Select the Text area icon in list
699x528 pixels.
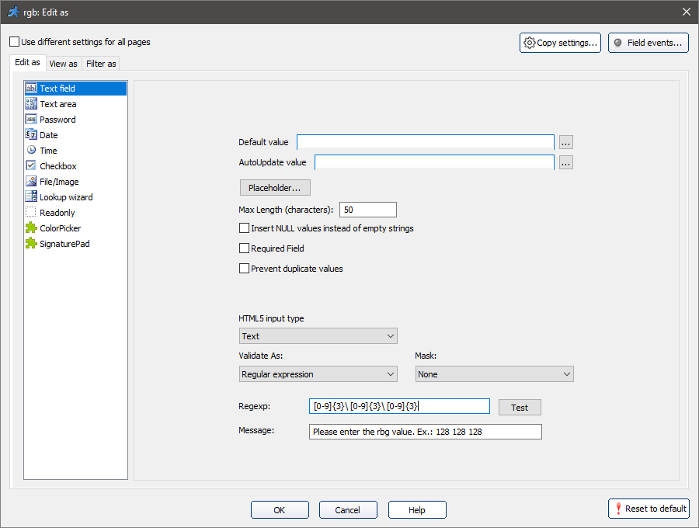click(31, 104)
